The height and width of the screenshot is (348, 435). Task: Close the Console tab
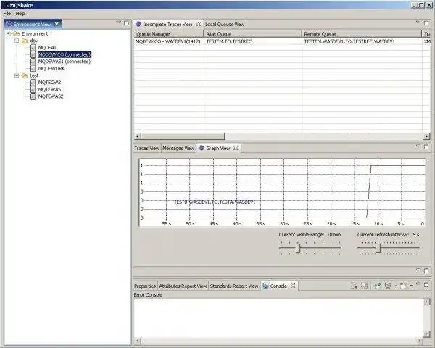(293, 286)
